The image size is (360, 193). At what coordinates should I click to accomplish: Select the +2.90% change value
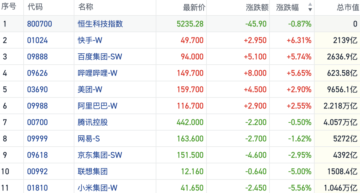pos(299,89)
